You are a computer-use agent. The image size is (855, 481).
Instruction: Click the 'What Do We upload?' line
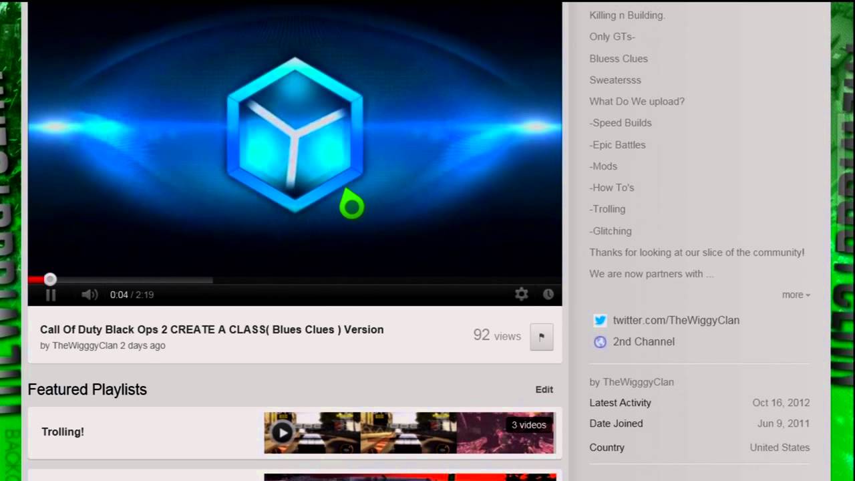pos(637,102)
